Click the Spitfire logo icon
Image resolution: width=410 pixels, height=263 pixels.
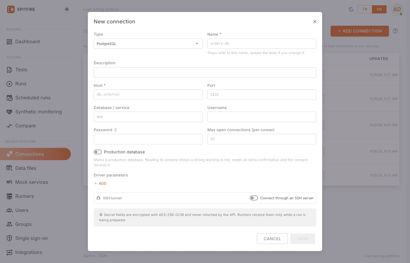11,9
